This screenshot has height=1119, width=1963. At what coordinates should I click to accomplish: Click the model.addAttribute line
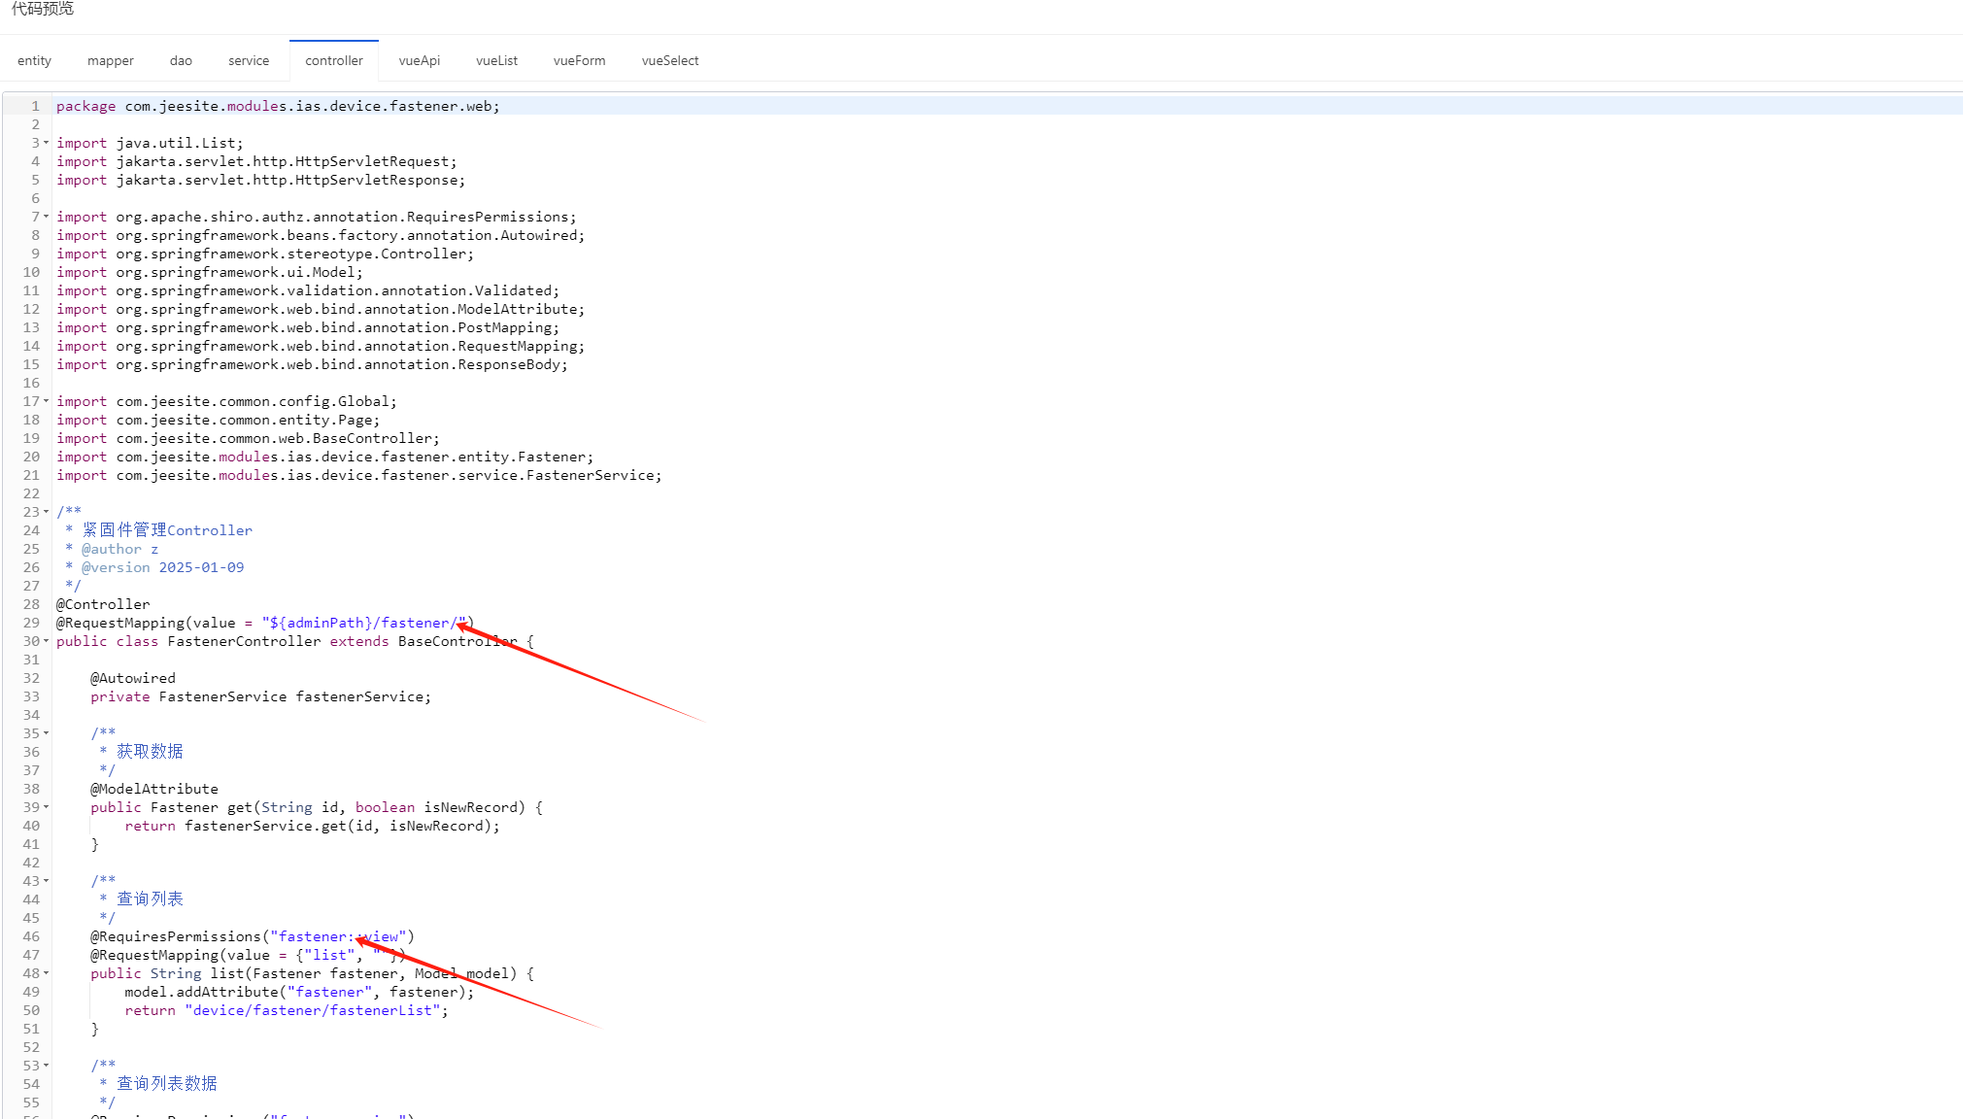tap(299, 992)
